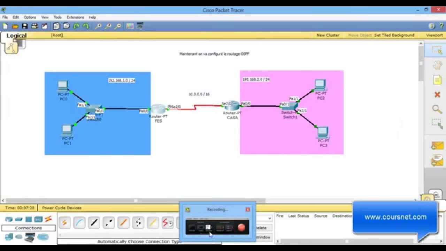
Task: Pick the Copper Straight-Through cable
Action: click(94, 222)
